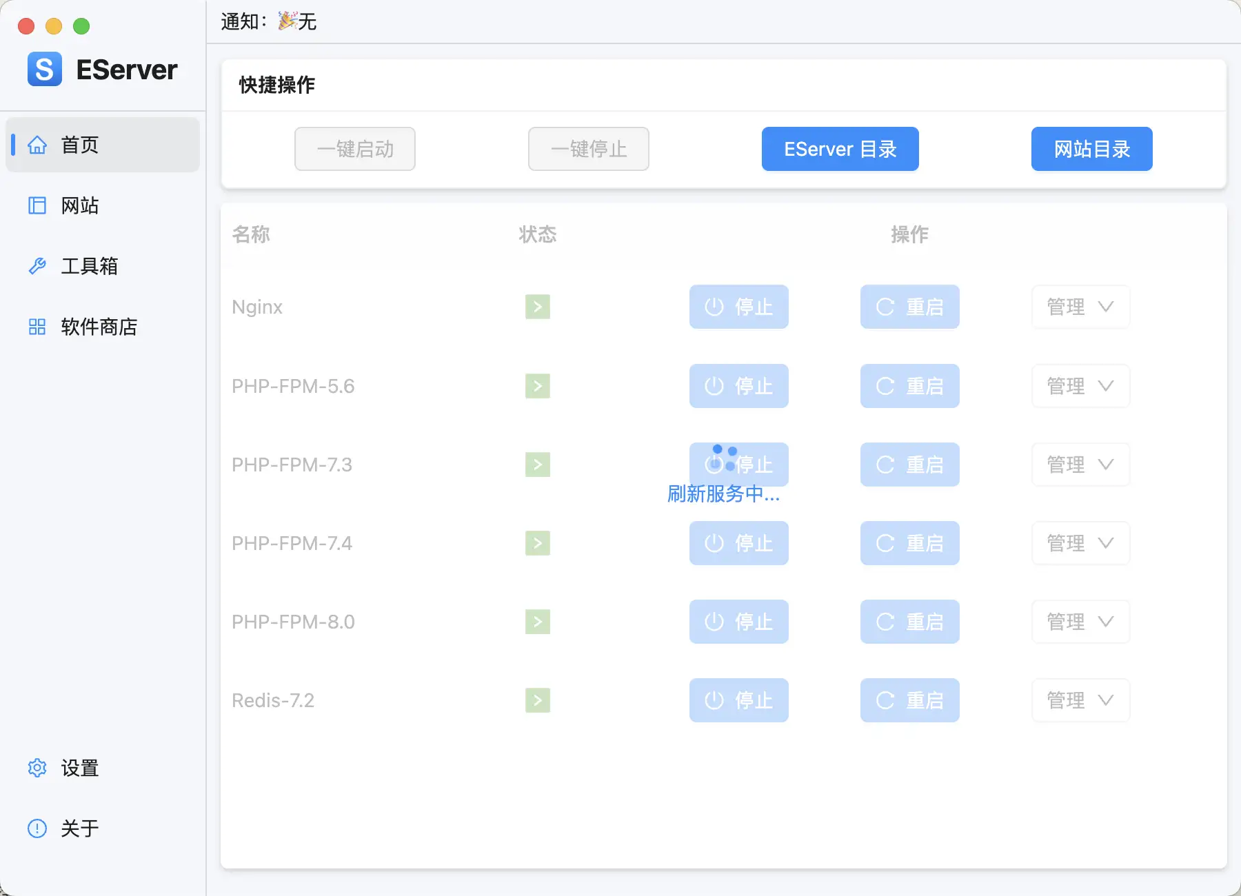Viewport: 1241px width, 896px height.
Task: Click the 一键停止 button
Action: (x=589, y=149)
